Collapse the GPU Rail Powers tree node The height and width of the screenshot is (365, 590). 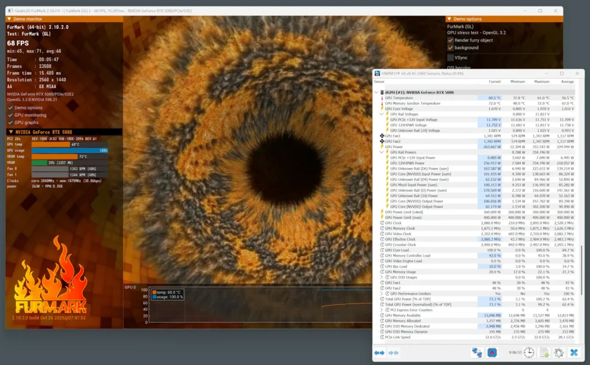click(381, 152)
